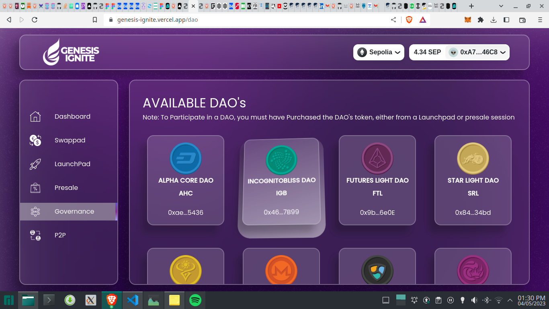Open the browser extensions puzzle icon
The width and height of the screenshot is (549, 309).
pos(481,20)
